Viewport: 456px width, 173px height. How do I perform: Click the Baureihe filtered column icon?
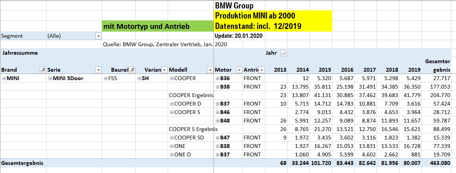[131, 70]
